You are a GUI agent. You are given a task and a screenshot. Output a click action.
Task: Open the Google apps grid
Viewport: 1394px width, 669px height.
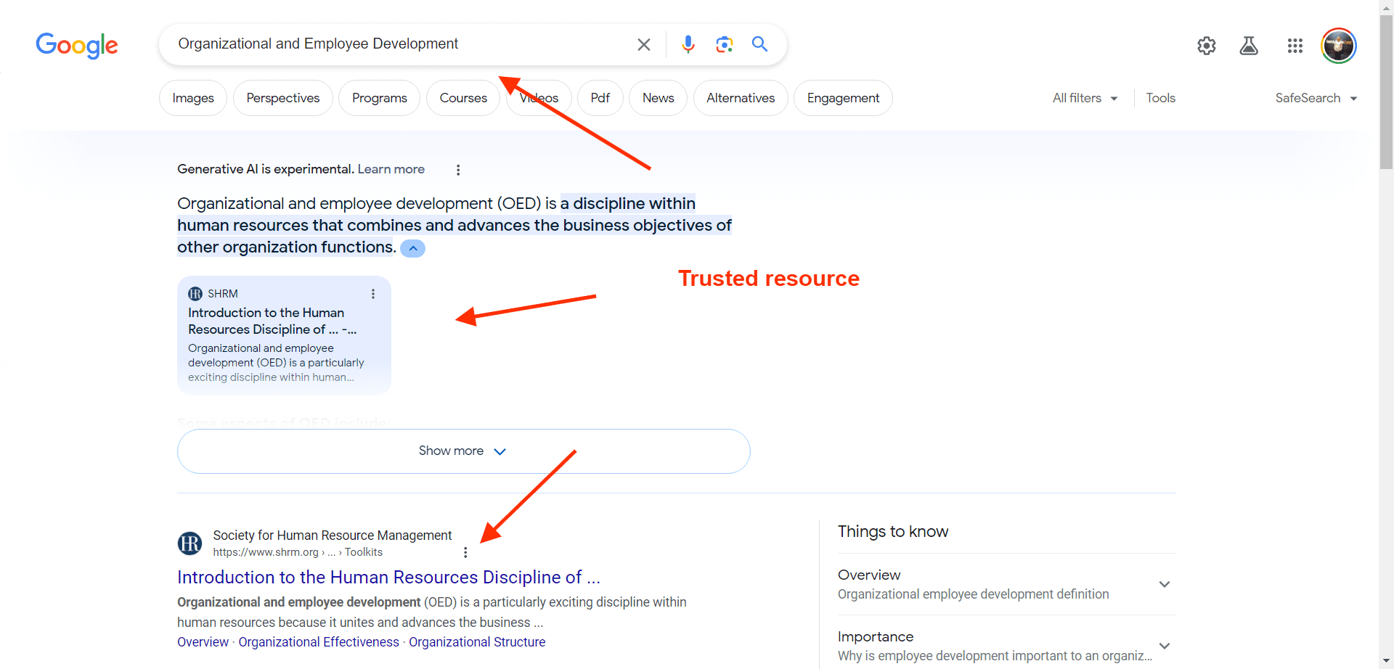point(1295,46)
